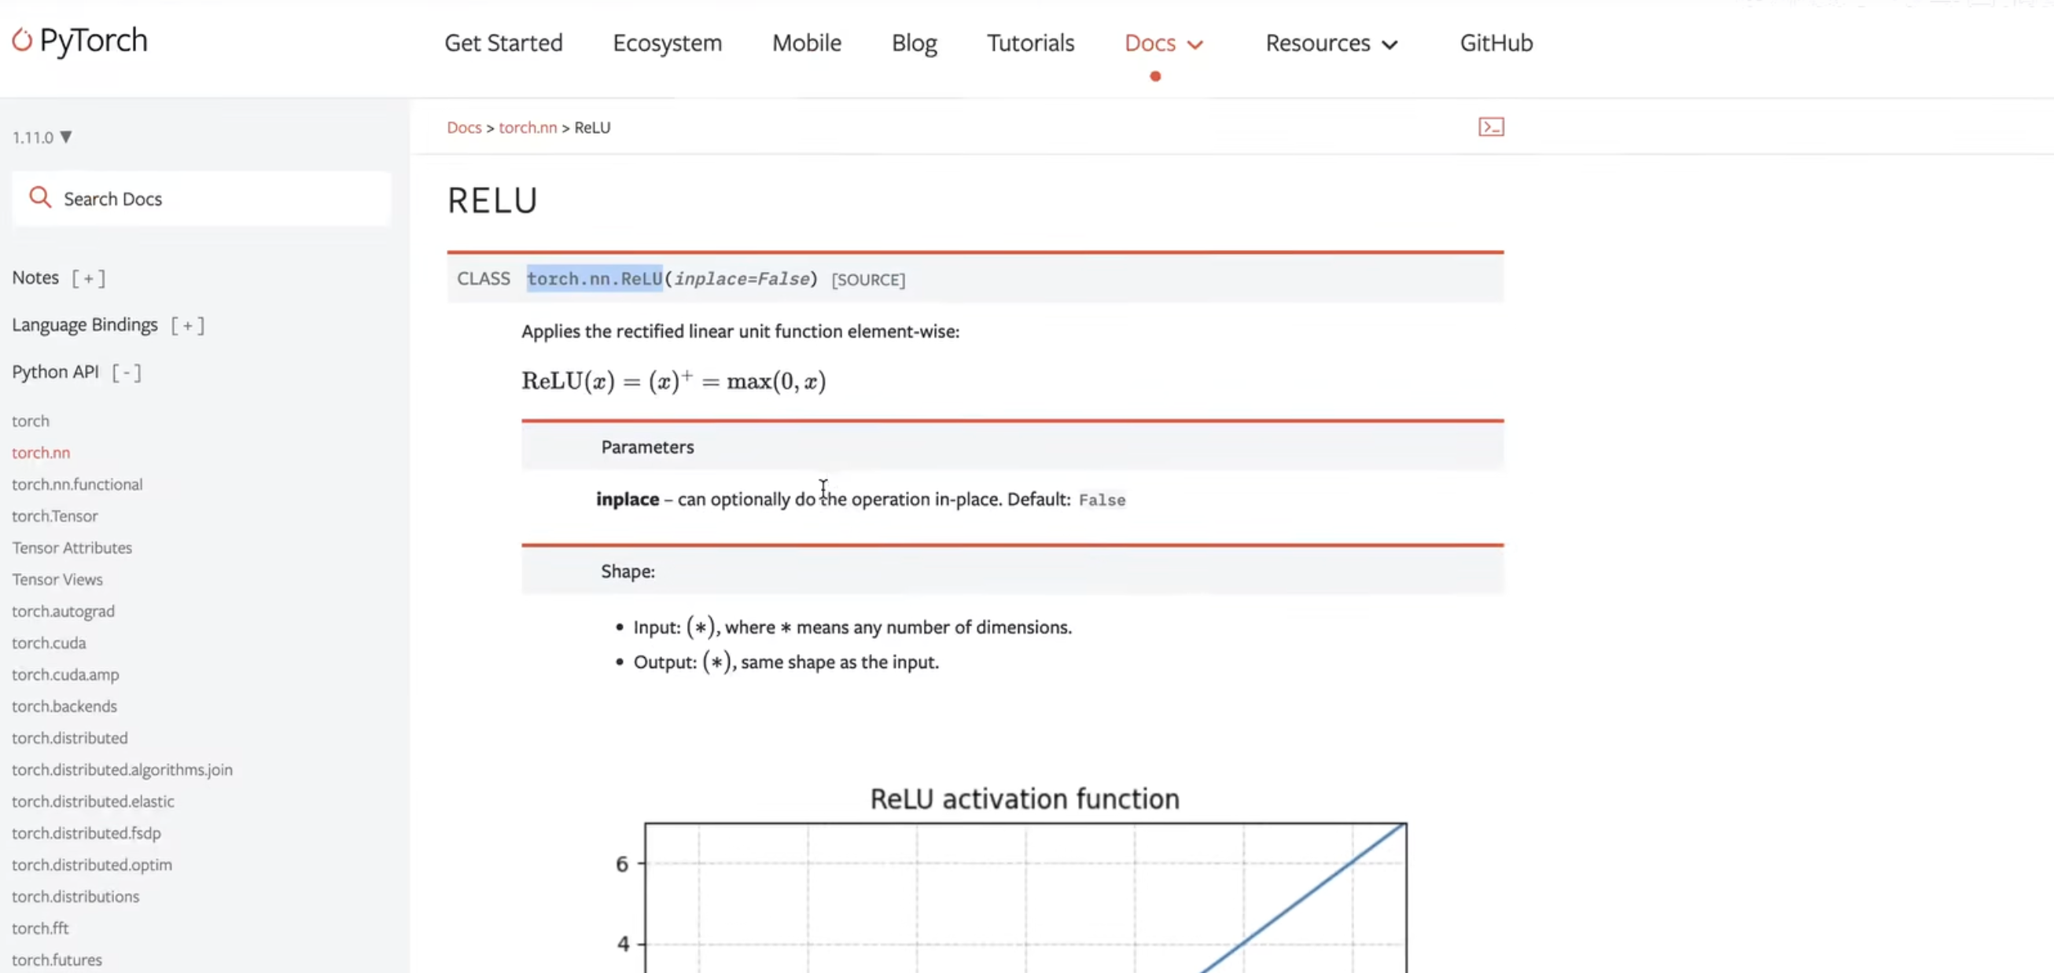The image size is (2054, 973).
Task: Open torch.distributed.algorithms.join sidebar entry
Action: 122,769
